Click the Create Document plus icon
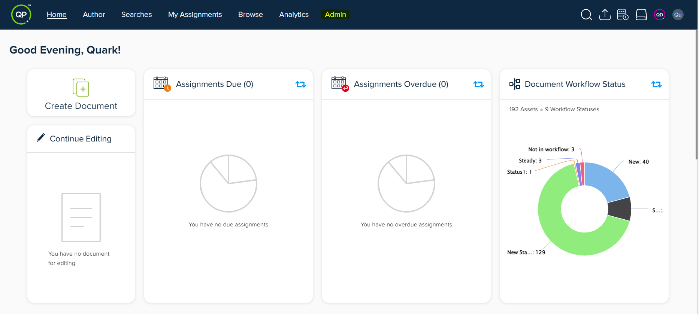Viewport: 699px width, 314px height. pos(81,88)
